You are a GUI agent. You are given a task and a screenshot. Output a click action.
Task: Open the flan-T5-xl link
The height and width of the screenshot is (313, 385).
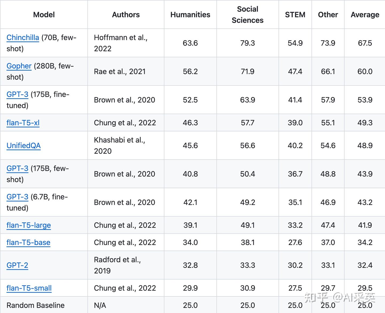point(23,123)
